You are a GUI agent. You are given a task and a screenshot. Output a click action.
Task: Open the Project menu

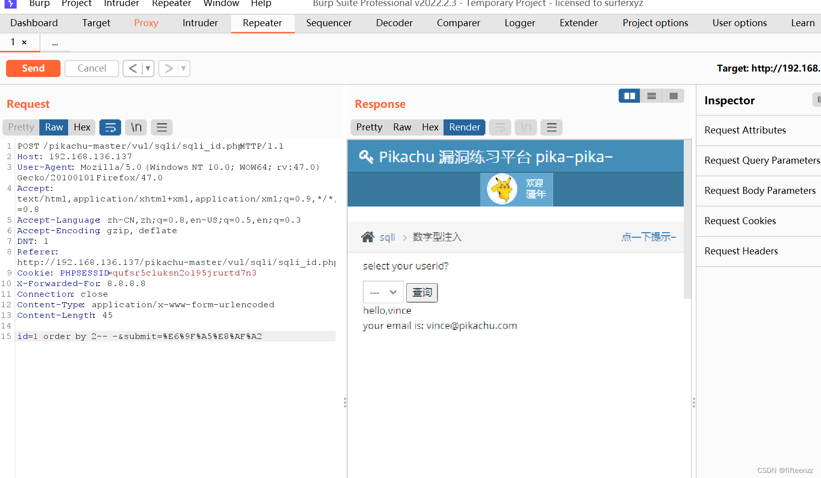(x=77, y=4)
